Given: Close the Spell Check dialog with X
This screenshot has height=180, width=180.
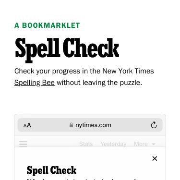Looking at the screenshot, I should point(155,158).
